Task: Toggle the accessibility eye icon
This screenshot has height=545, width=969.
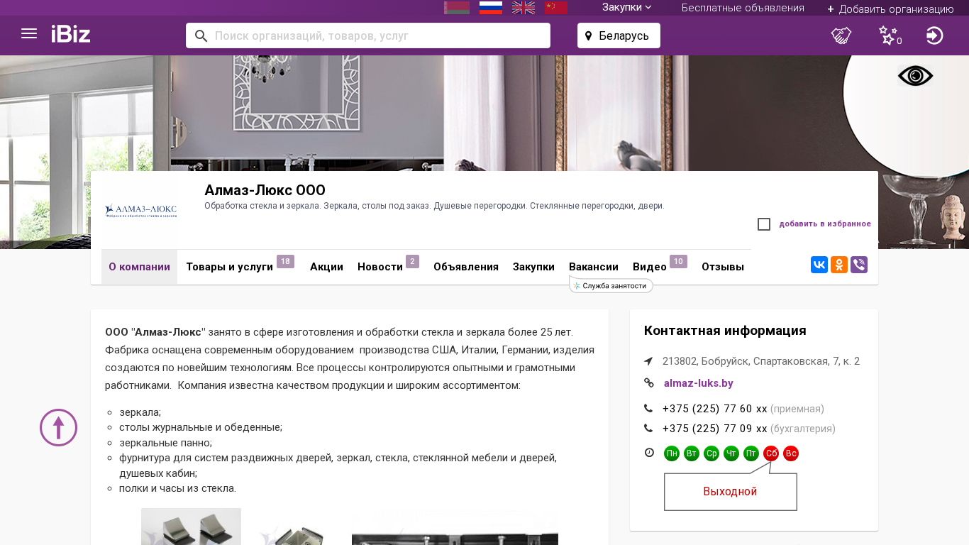Action: click(x=916, y=76)
